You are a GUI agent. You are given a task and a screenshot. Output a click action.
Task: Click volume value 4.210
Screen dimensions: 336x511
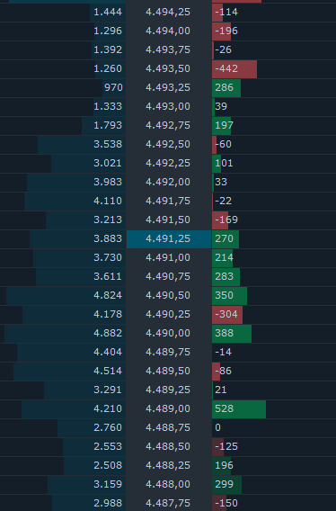point(108,409)
